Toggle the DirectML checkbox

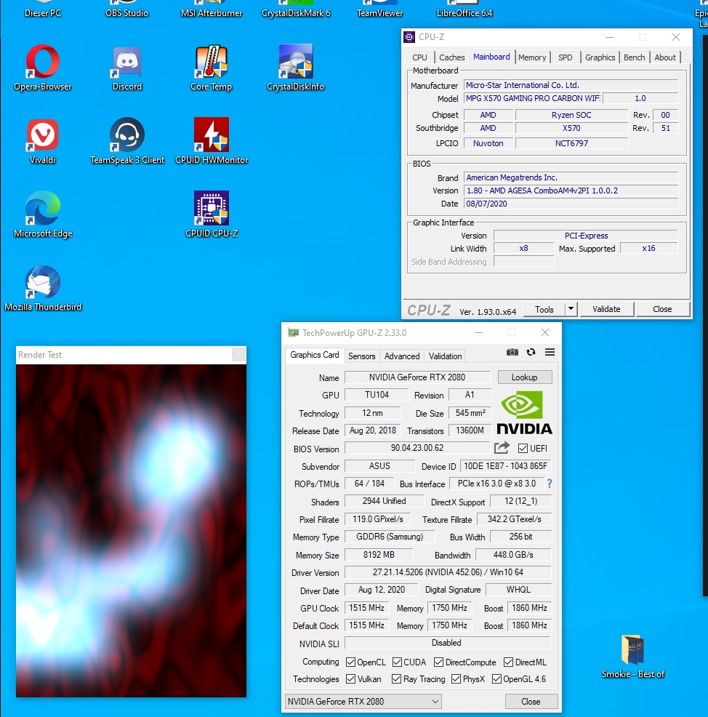click(x=508, y=662)
